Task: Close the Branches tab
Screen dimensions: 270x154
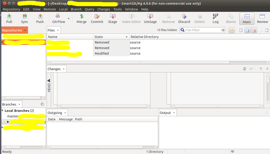Action: coord(19,105)
